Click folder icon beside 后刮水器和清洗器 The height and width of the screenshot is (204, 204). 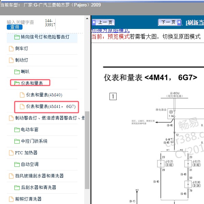(x=17, y=188)
